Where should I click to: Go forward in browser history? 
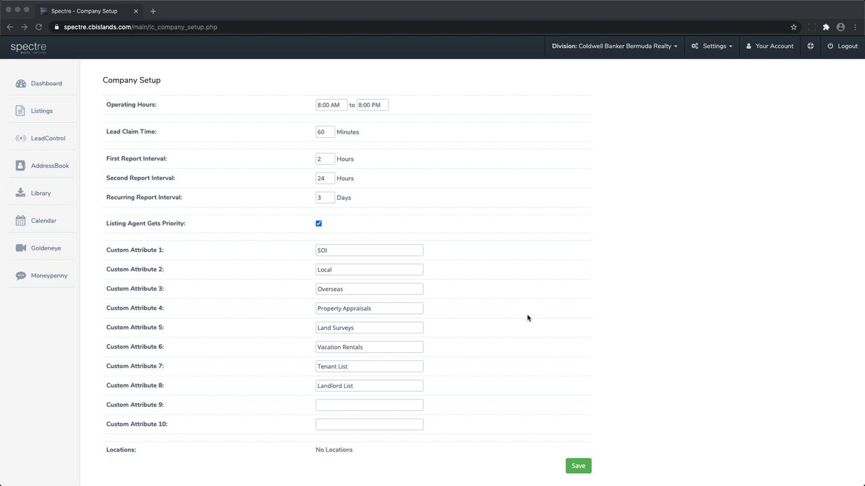[x=24, y=27]
